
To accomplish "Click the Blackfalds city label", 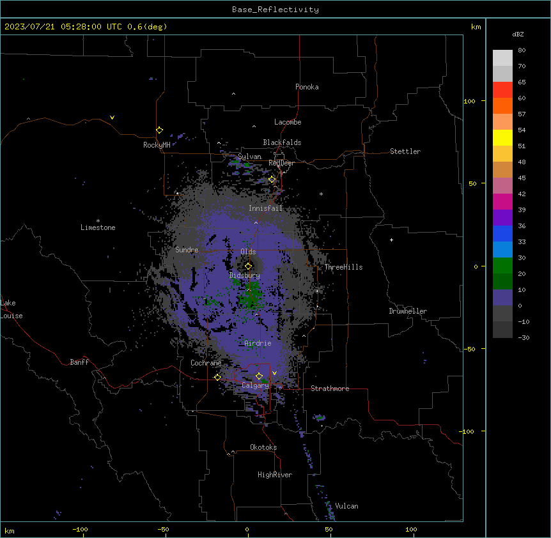I will (x=282, y=142).
